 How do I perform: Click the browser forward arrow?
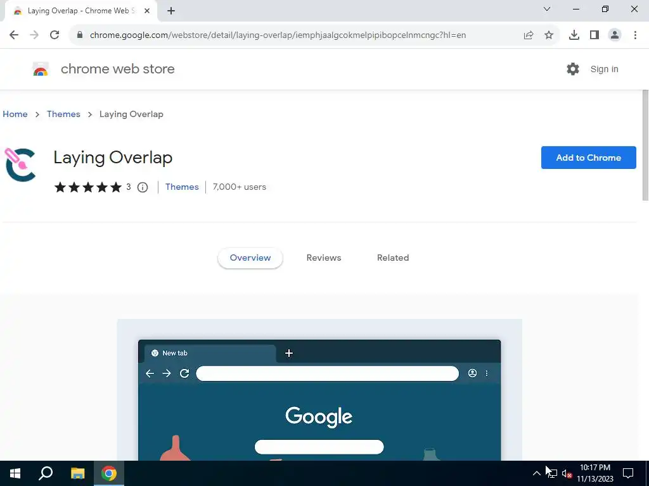(34, 35)
